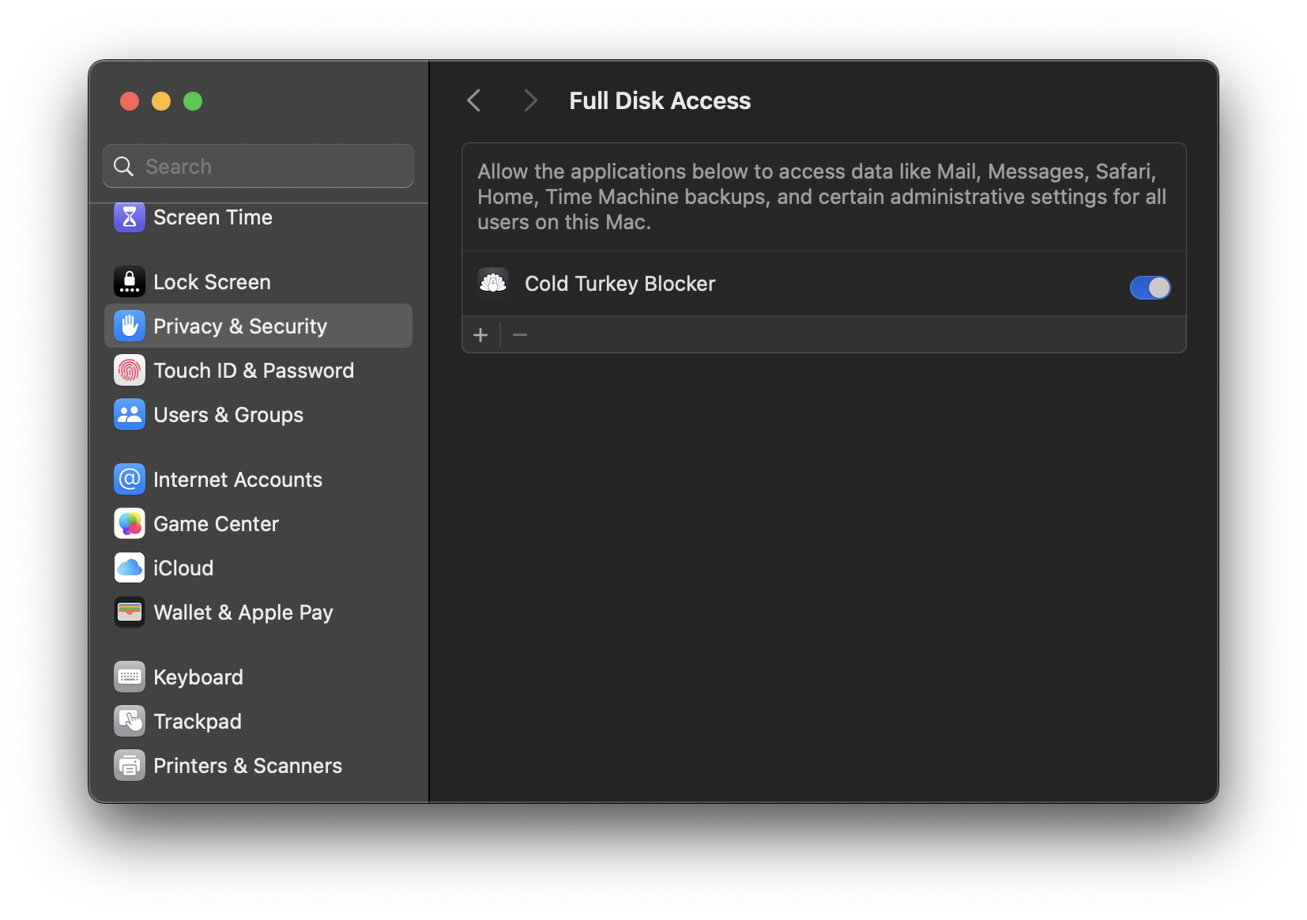This screenshot has width=1307, height=920.
Task: Click the Keyboard icon in sidebar
Action: [130, 677]
